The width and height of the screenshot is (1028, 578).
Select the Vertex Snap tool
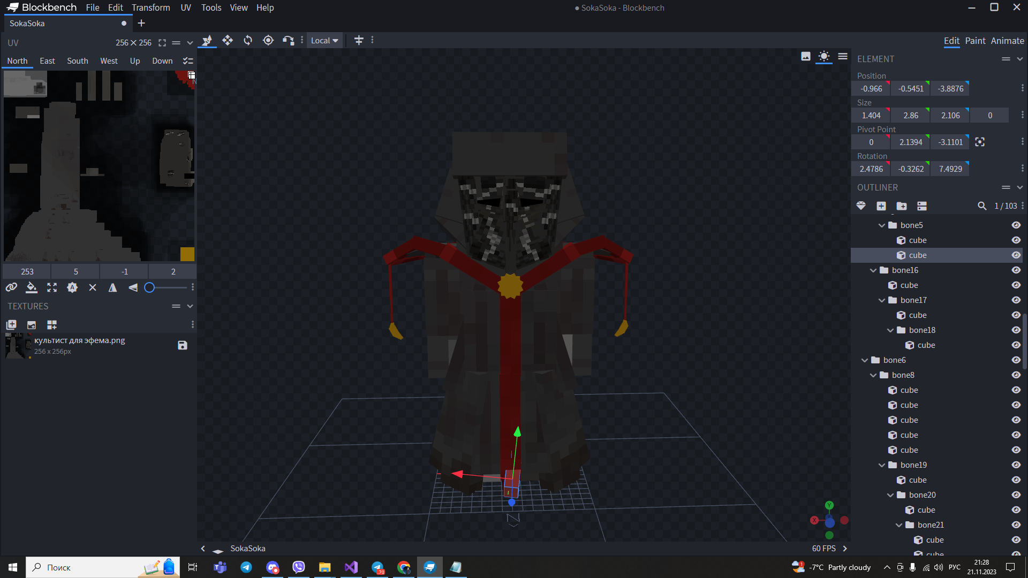[289, 41]
